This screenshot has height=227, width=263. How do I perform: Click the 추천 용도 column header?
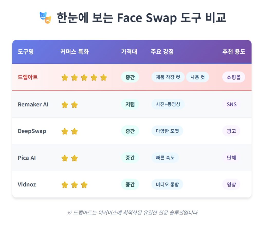pyautogui.click(x=234, y=52)
